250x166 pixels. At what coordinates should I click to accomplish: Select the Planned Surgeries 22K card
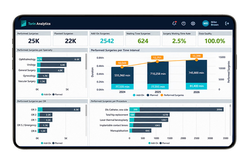pos(70,38)
